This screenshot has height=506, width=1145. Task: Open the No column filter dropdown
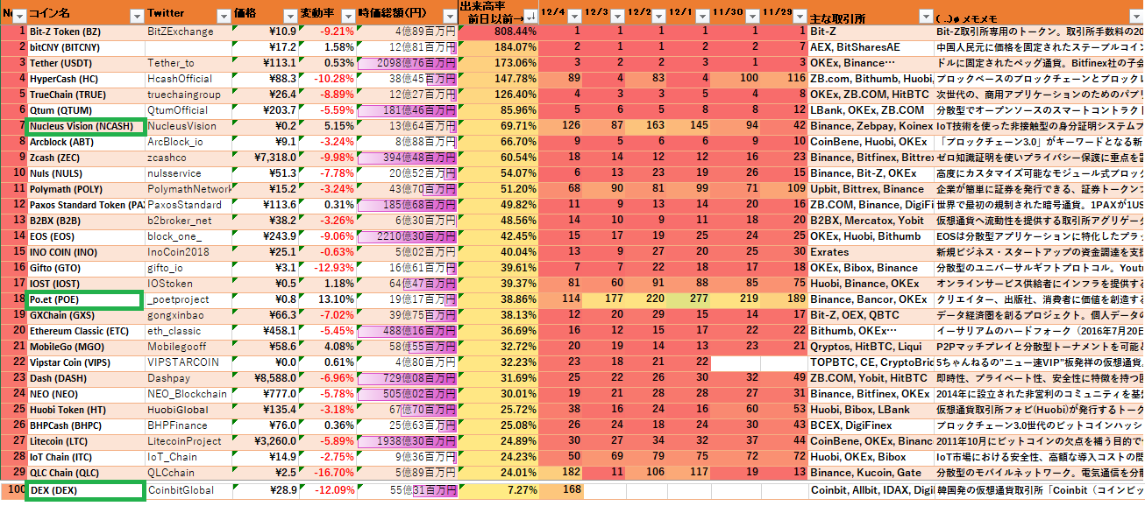(21, 16)
